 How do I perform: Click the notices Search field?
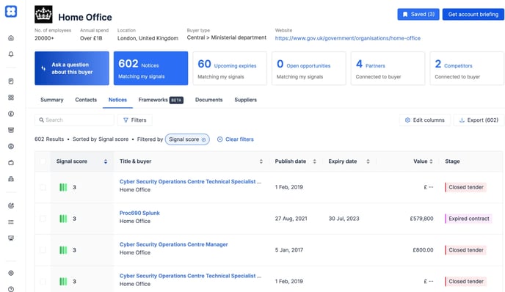coord(74,120)
